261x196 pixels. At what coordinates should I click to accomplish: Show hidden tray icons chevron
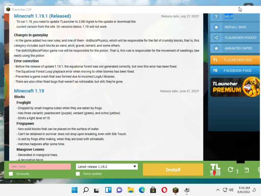[218, 190]
